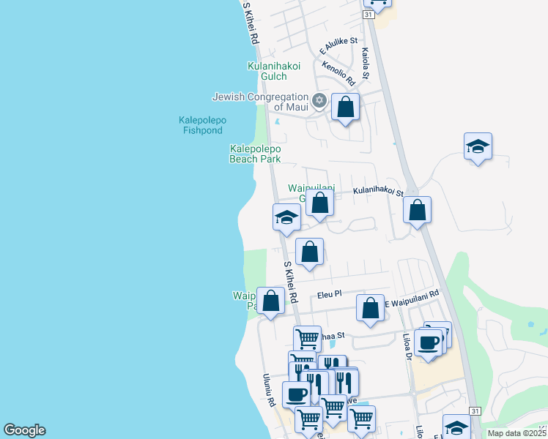The image size is (548, 439).
Task: Click the Liloa Dr street label
Action: pos(407,347)
